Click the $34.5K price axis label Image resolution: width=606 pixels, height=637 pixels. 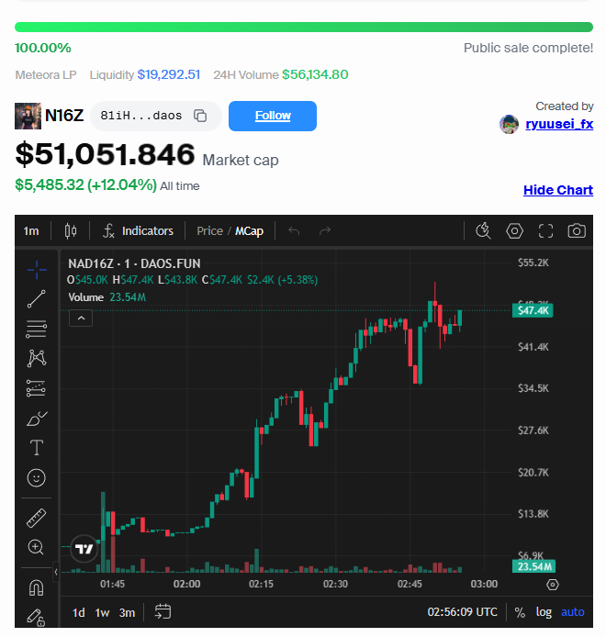[x=533, y=388]
